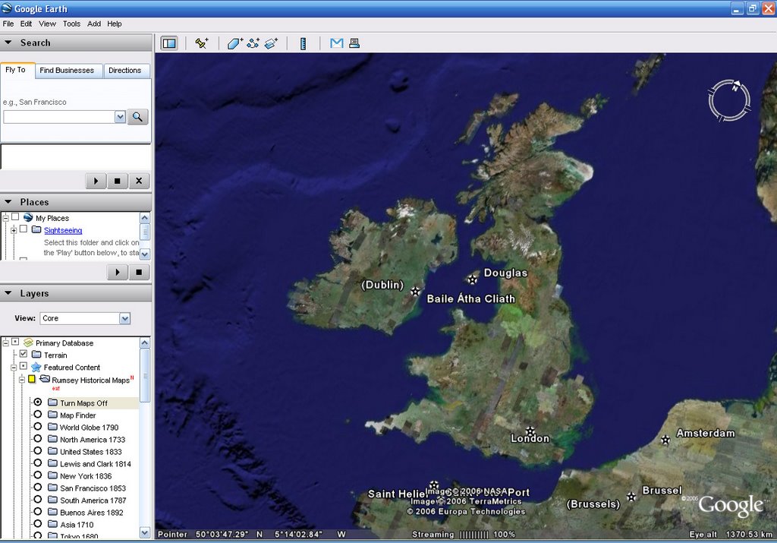The height and width of the screenshot is (543, 777).
Task: Click the magnifying glass search button
Action: [138, 117]
